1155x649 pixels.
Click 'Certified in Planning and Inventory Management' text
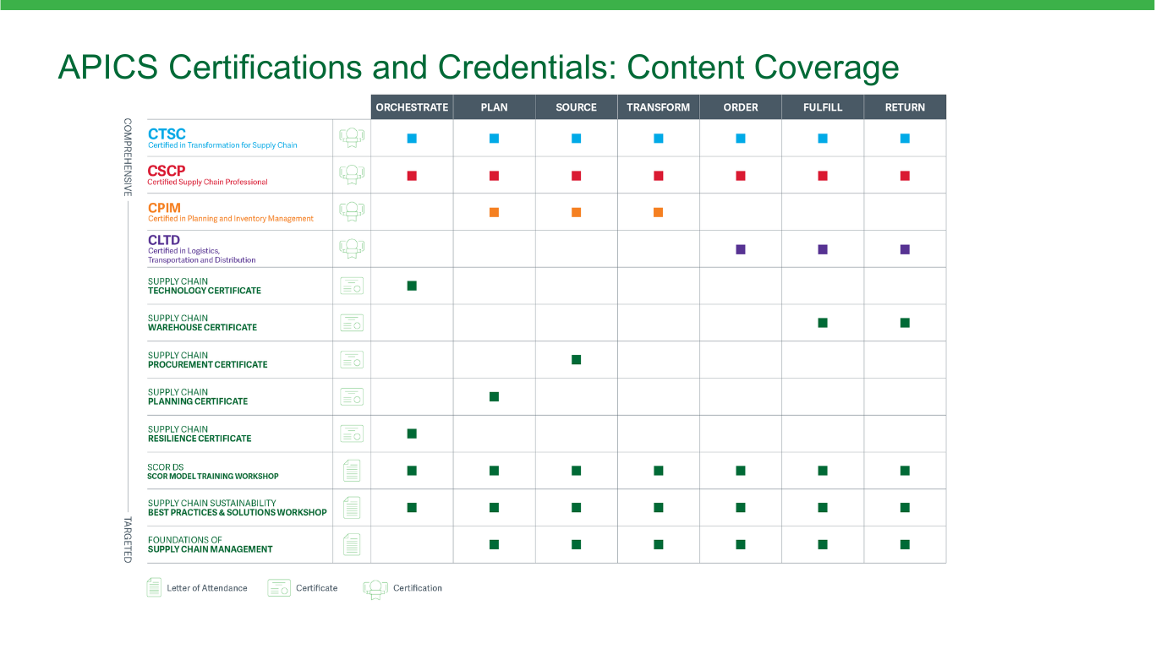point(231,219)
